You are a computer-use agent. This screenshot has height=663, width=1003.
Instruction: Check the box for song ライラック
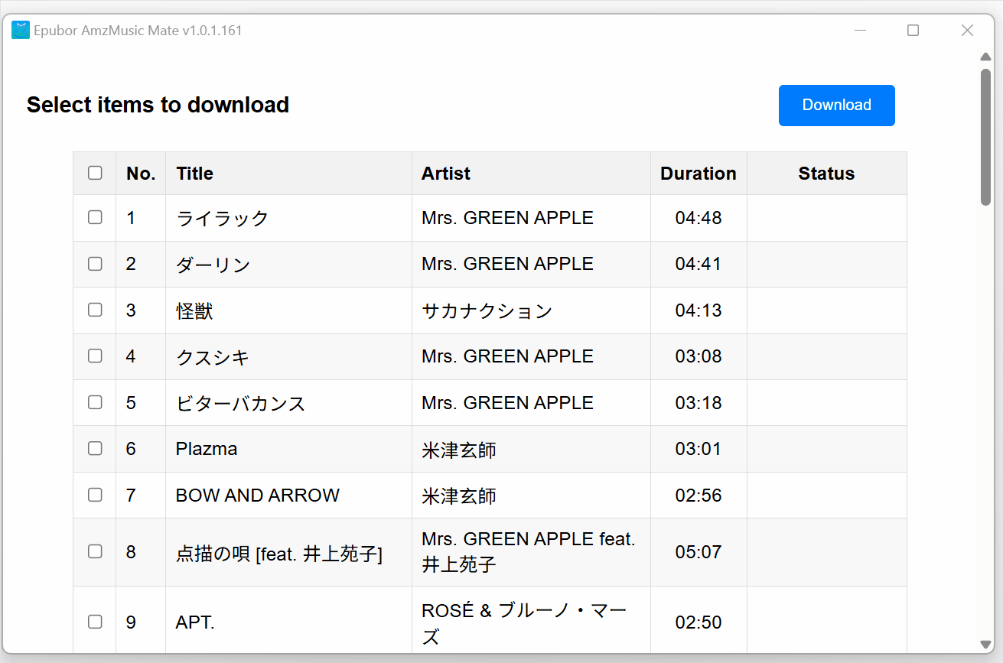click(x=95, y=217)
